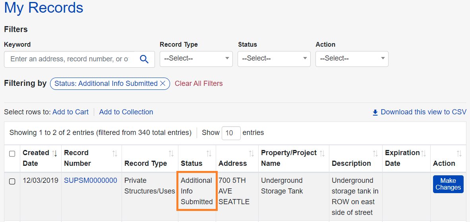Sort by Expiration Date column icon
This screenshot has width=470, height=222.
pyautogui.click(x=424, y=153)
